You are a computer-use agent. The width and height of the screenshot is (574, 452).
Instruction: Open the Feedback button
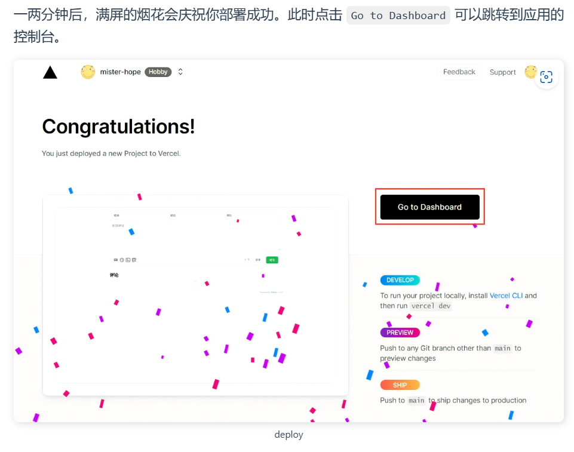pos(459,72)
